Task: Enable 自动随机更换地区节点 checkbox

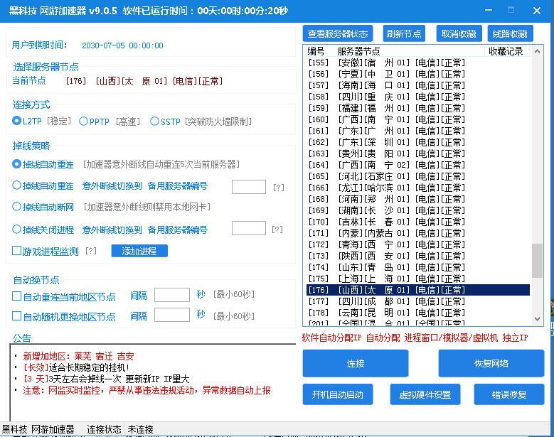Action: click(x=16, y=315)
